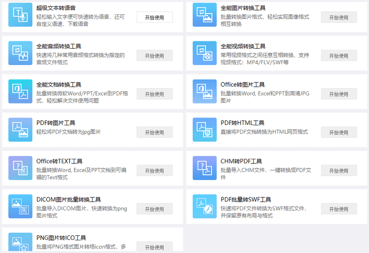Open the 全能图片转换工具 icon
This screenshot has width=369, height=253.
[205, 15]
